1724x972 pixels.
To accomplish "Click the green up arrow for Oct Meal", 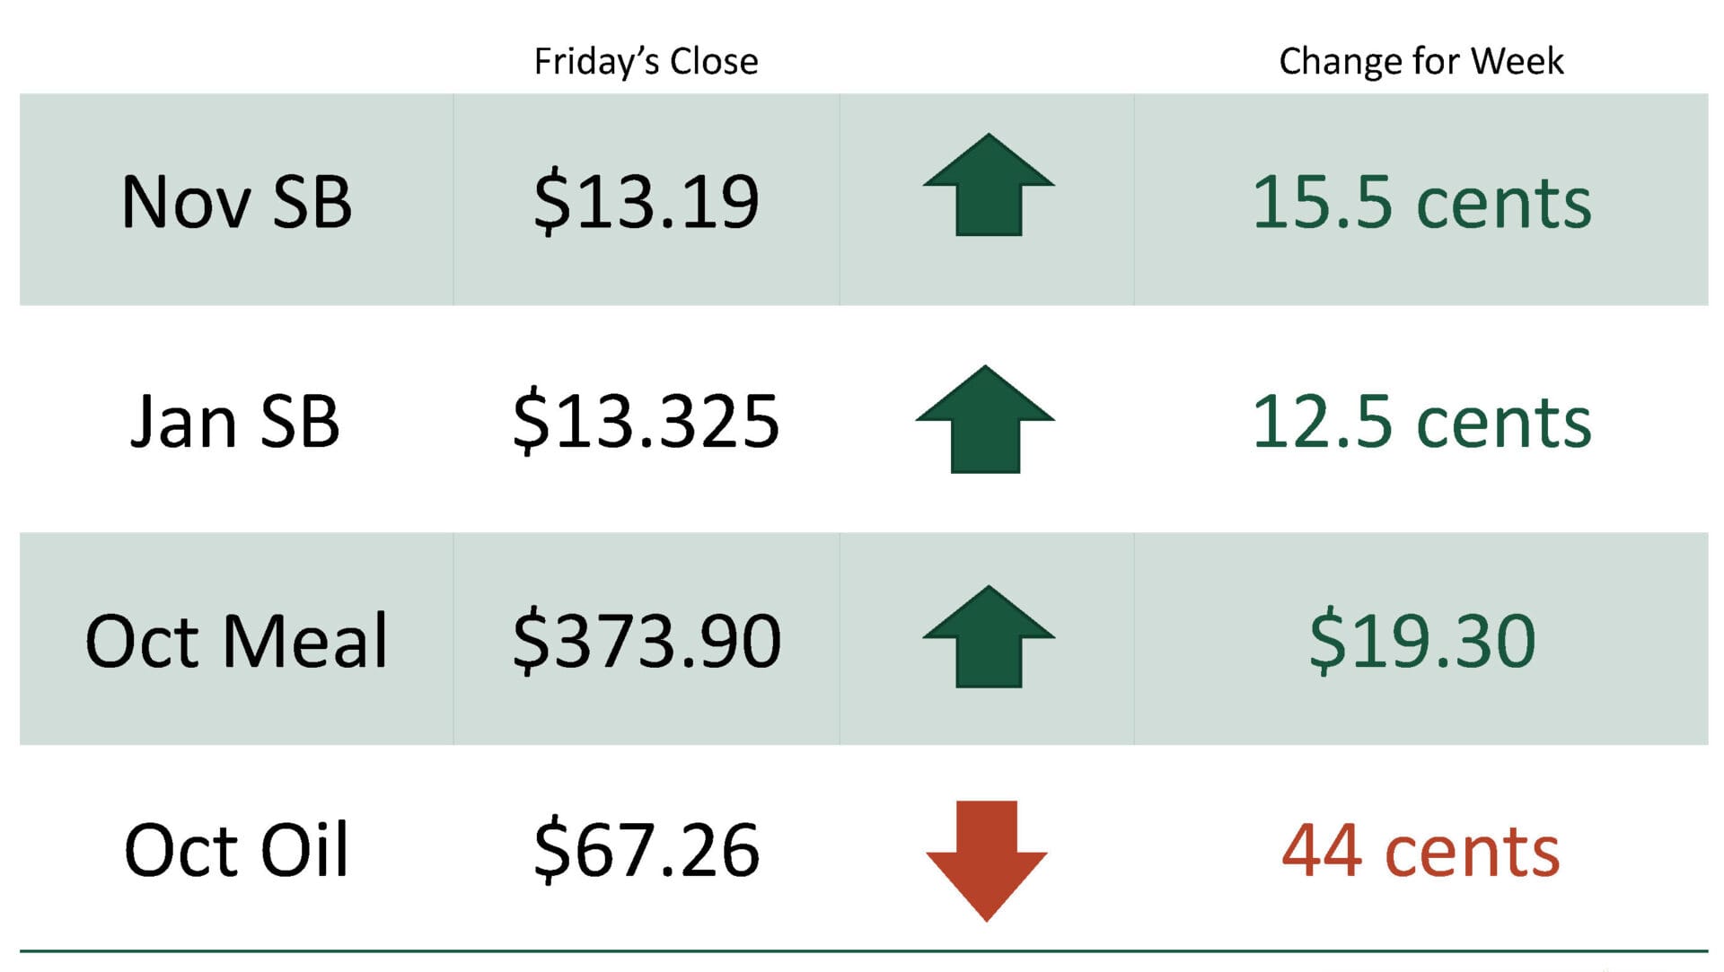I will point(988,637).
